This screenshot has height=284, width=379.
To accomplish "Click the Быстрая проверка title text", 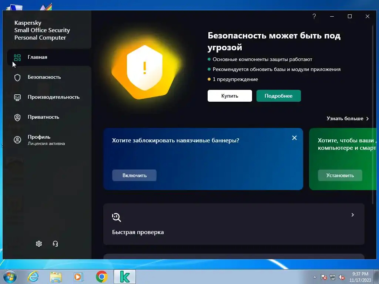I will pyautogui.click(x=138, y=232).
